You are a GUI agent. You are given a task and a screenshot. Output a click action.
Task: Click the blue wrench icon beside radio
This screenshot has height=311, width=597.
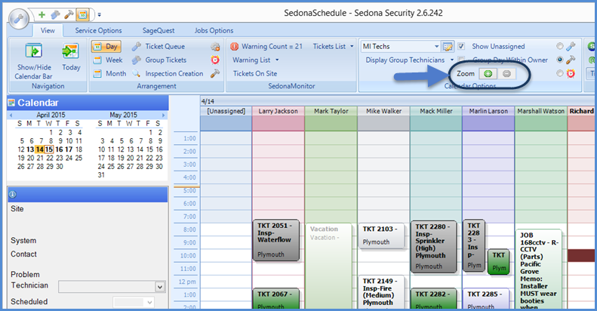click(x=571, y=47)
